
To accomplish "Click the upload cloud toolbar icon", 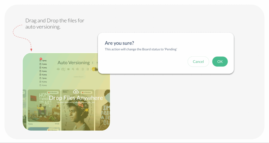I will click(58, 69).
